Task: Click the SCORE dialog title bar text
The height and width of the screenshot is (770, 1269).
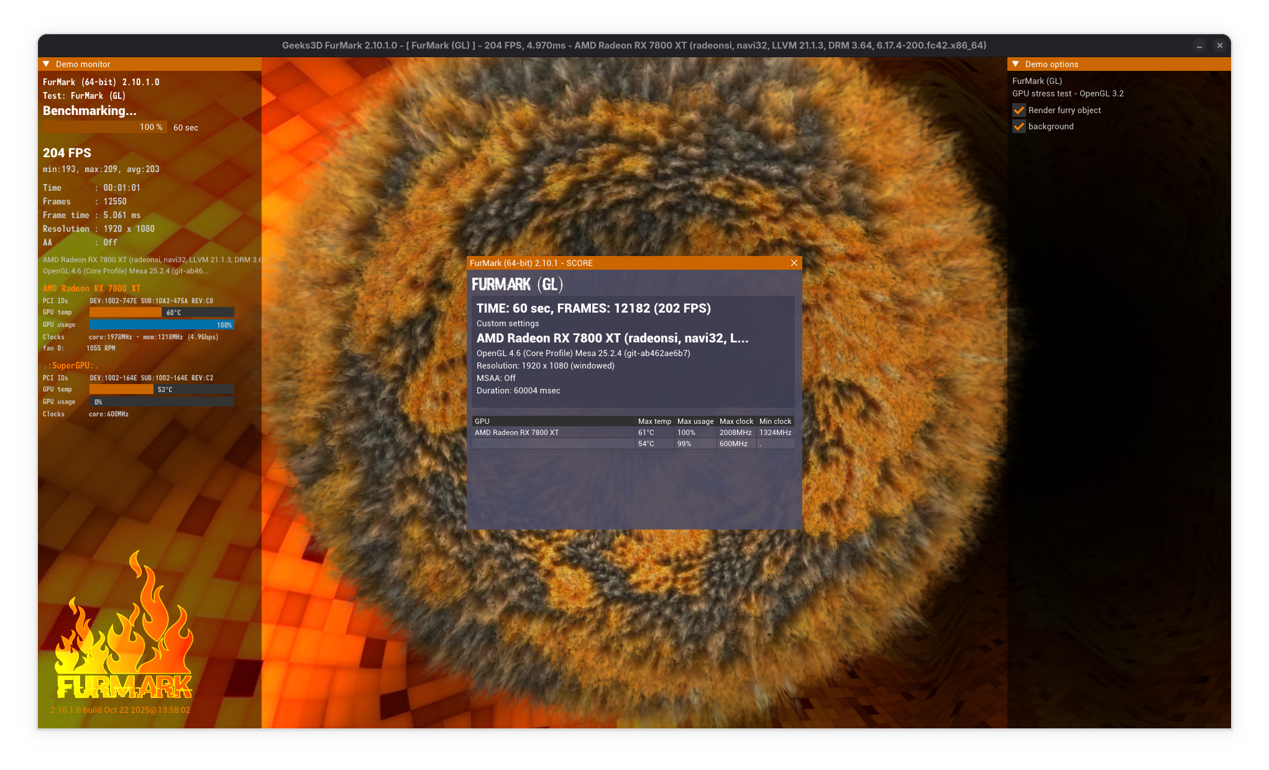Action: 531,263
